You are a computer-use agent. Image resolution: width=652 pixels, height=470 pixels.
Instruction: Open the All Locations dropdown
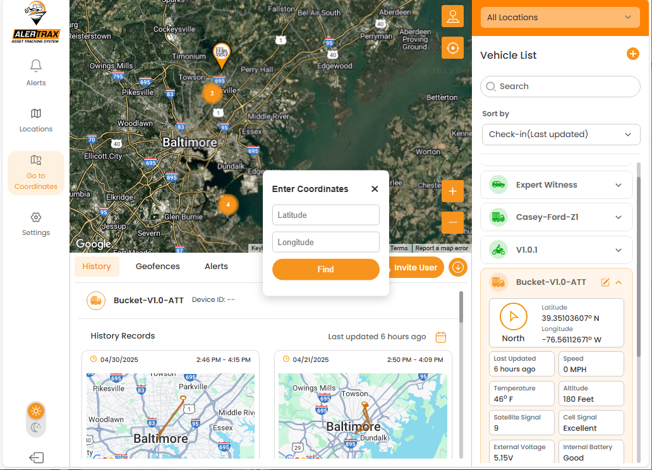[x=560, y=17]
